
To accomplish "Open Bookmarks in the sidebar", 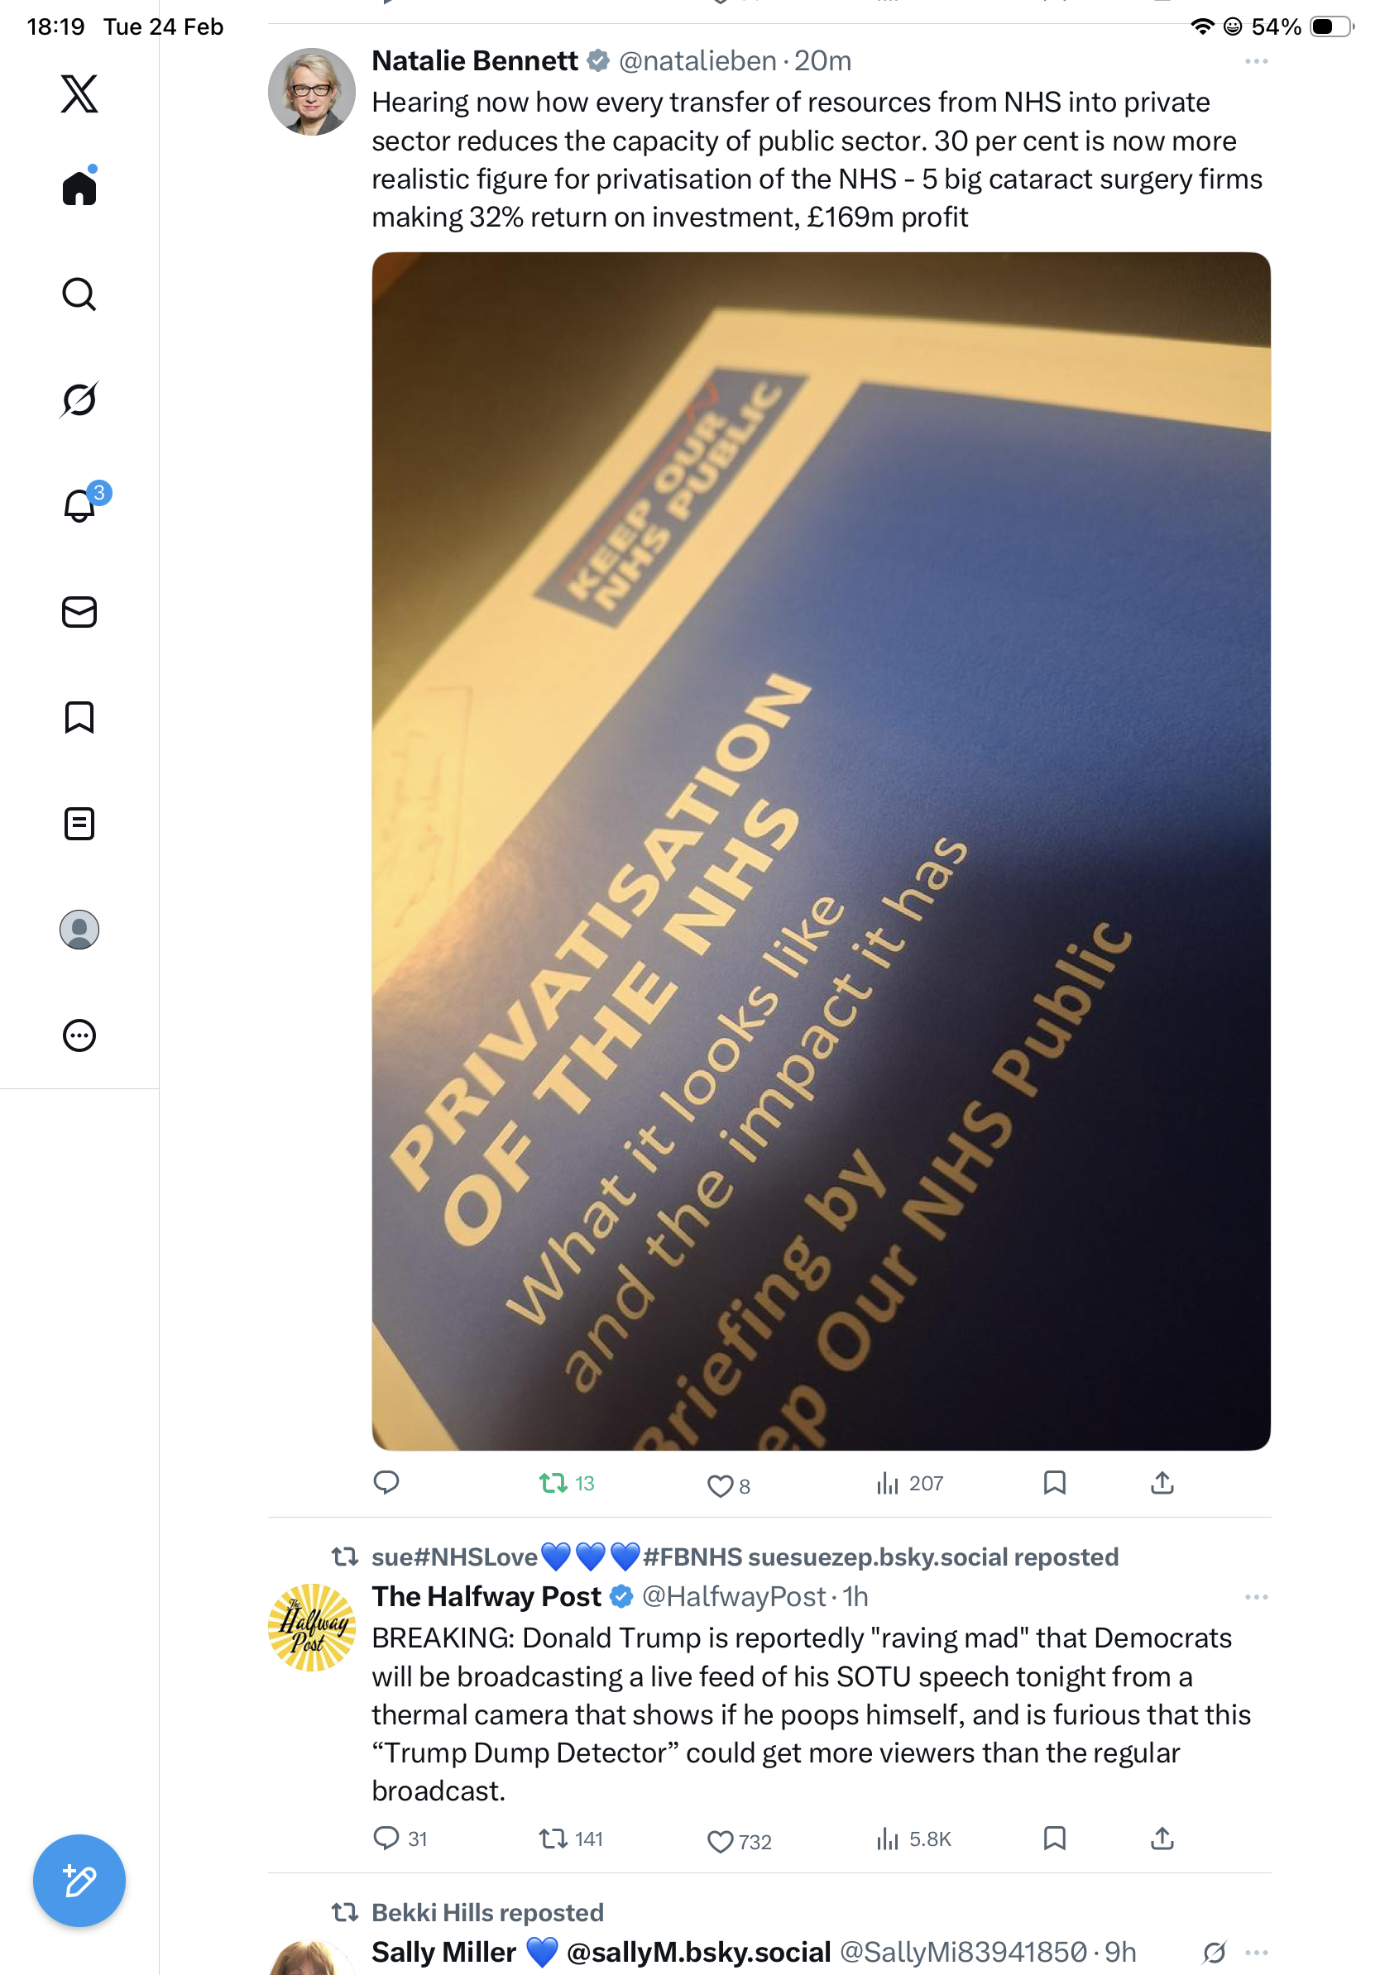I will [x=79, y=716].
